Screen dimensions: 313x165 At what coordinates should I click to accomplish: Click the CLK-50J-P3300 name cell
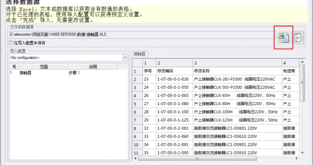(x=237, y=87)
